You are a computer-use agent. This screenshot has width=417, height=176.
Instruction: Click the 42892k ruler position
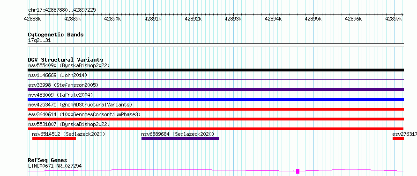194,19
